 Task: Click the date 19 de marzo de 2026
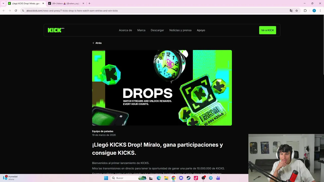point(104,135)
